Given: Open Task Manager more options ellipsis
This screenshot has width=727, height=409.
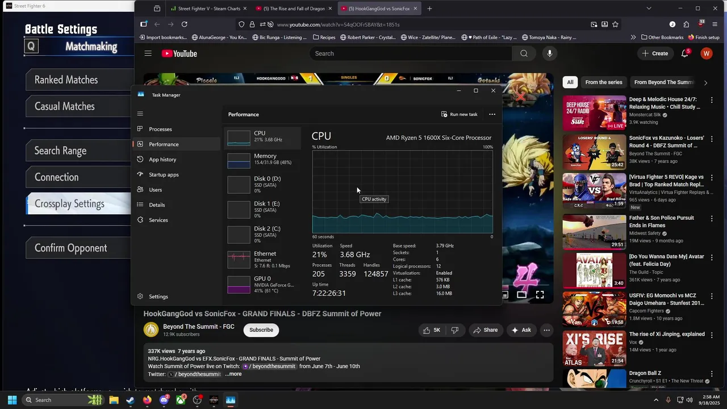Looking at the screenshot, I should [x=492, y=114].
